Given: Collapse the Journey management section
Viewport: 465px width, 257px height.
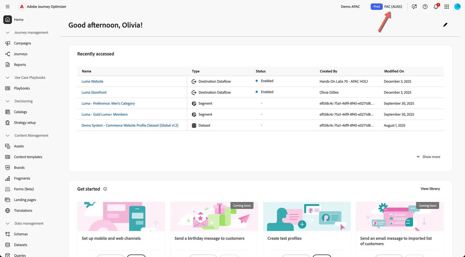Looking at the screenshot, I should [x=8, y=32].
